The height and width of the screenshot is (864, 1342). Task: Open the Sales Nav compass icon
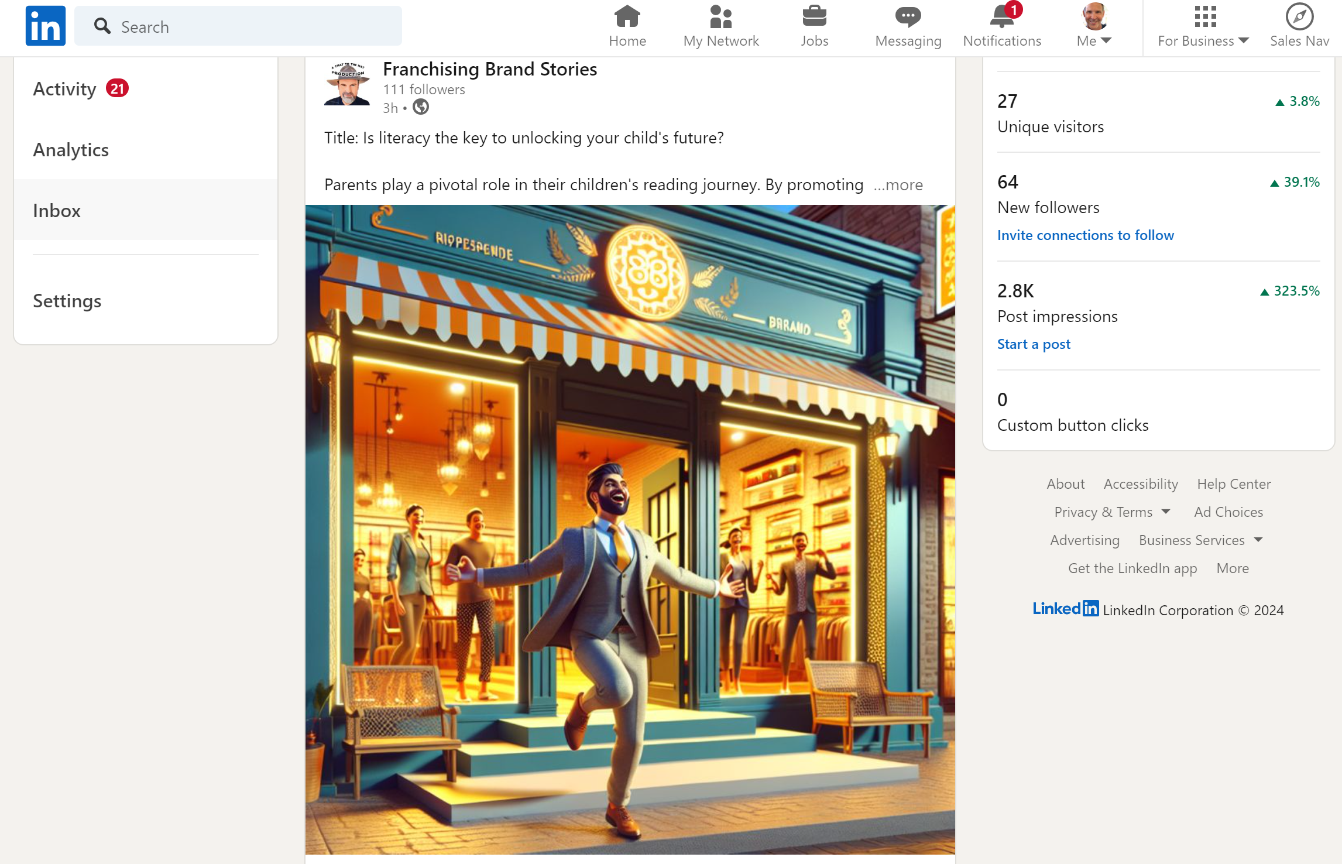tap(1299, 17)
